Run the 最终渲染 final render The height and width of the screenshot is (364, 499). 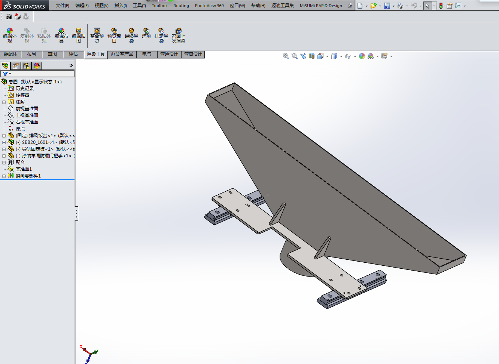pyautogui.click(x=131, y=36)
